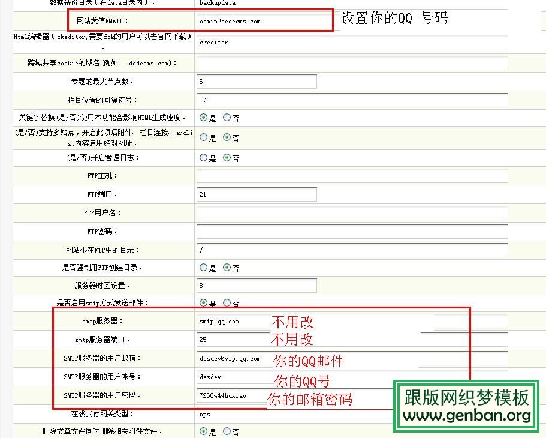Image resolution: width=546 pixels, height=438 pixels.
Task: Select 否 to disable SMTP mail sending
Action: pos(227,303)
